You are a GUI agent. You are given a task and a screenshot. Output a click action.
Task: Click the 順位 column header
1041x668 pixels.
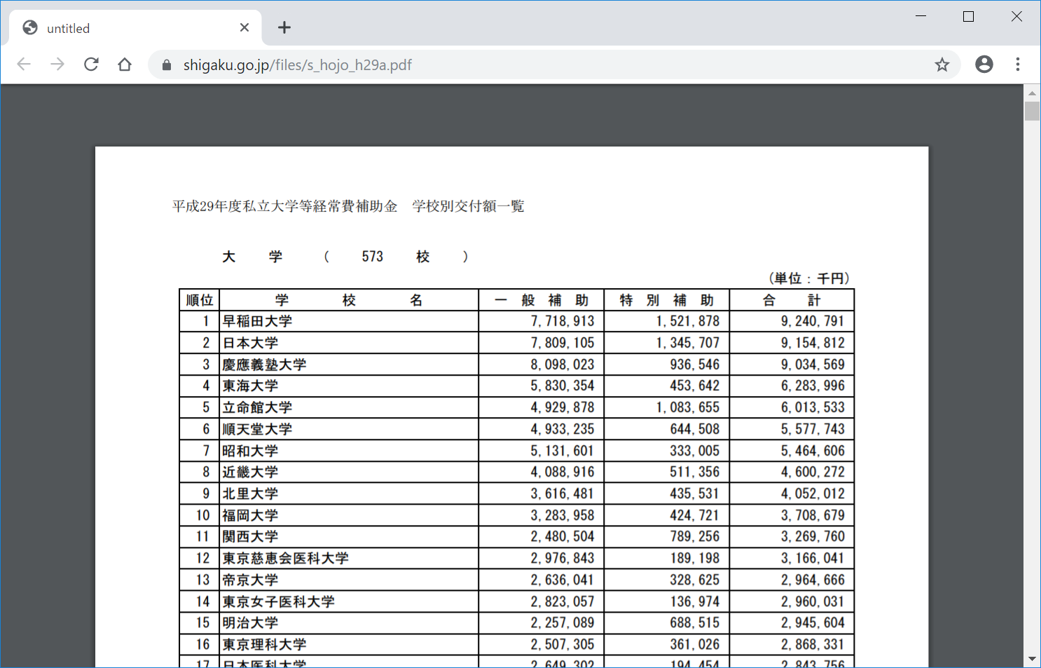[x=200, y=300]
